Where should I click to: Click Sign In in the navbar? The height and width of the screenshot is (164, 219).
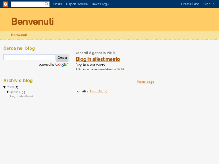[x=209, y=4]
